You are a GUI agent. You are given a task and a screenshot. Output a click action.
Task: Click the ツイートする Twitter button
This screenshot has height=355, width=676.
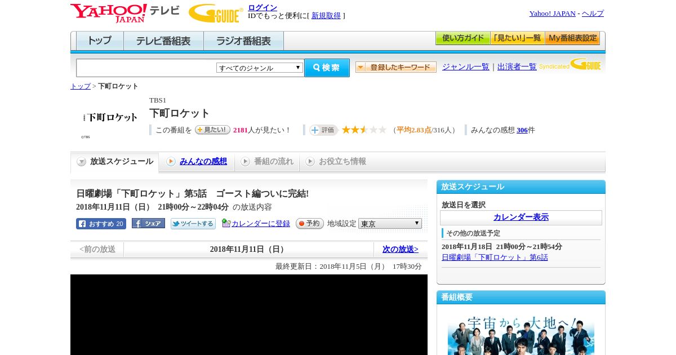pyautogui.click(x=193, y=224)
